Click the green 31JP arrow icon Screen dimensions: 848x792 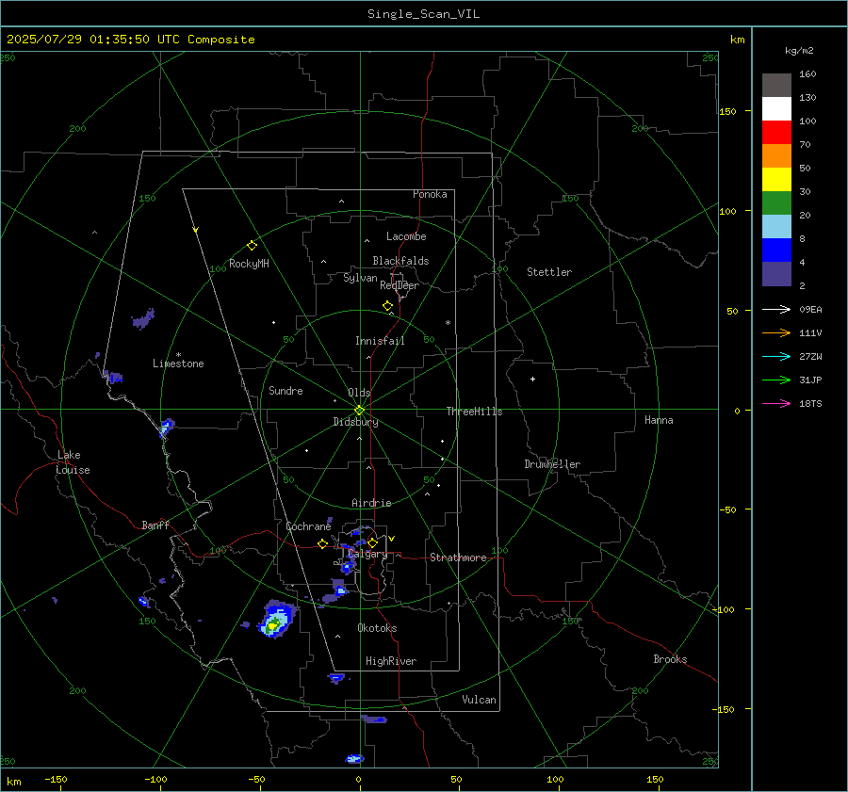click(x=776, y=380)
